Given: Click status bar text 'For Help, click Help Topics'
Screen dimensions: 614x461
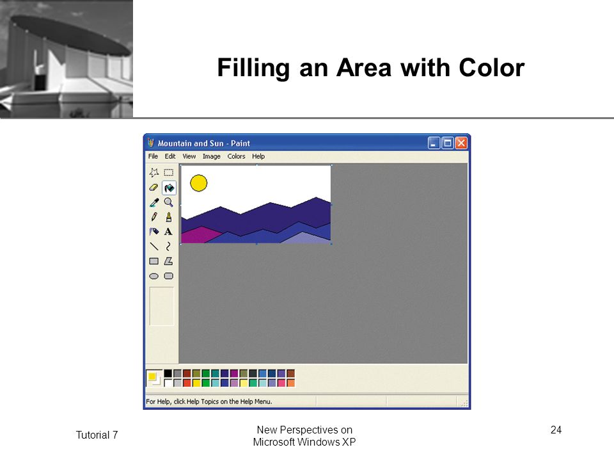Looking at the screenshot, I should point(209,401).
